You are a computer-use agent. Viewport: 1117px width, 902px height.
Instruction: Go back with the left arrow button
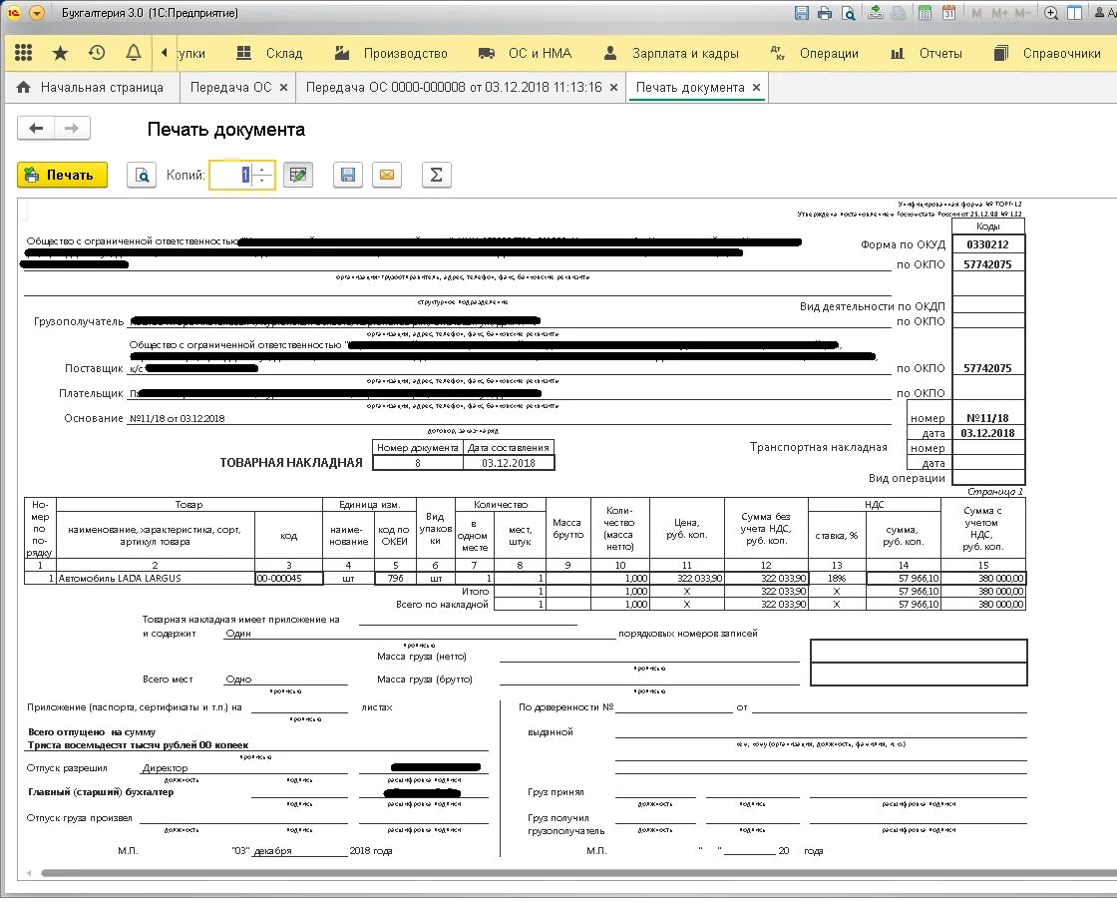click(x=36, y=129)
